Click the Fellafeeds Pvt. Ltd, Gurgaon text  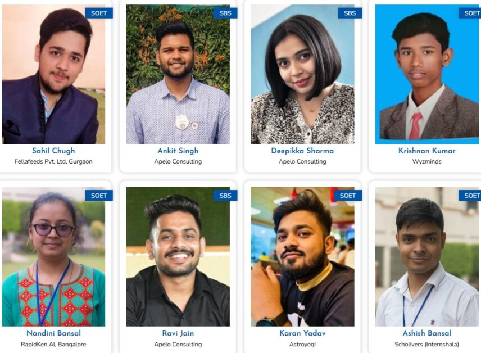(53, 161)
